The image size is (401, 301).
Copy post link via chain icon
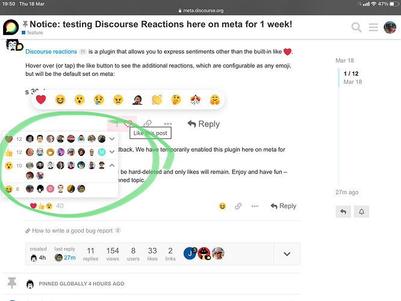(238, 206)
